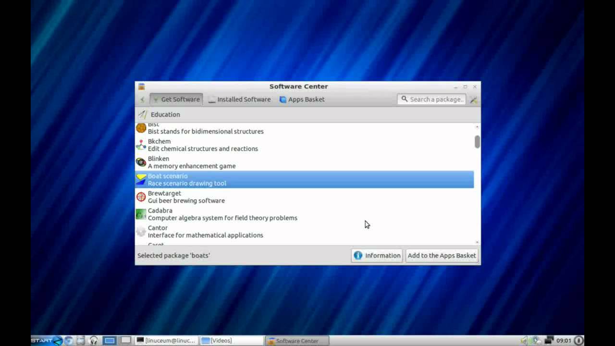Select 'Bist stands for bidimensional structures'
This screenshot has height=346, width=615.
pos(206,131)
